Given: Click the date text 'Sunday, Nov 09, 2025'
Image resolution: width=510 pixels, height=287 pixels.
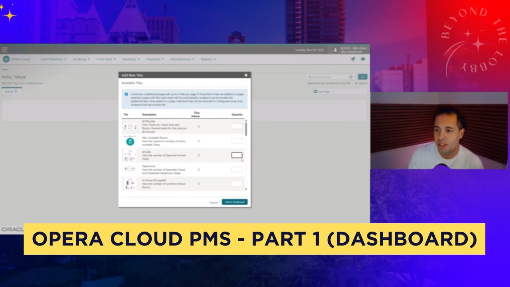Looking at the screenshot, I should [309, 50].
